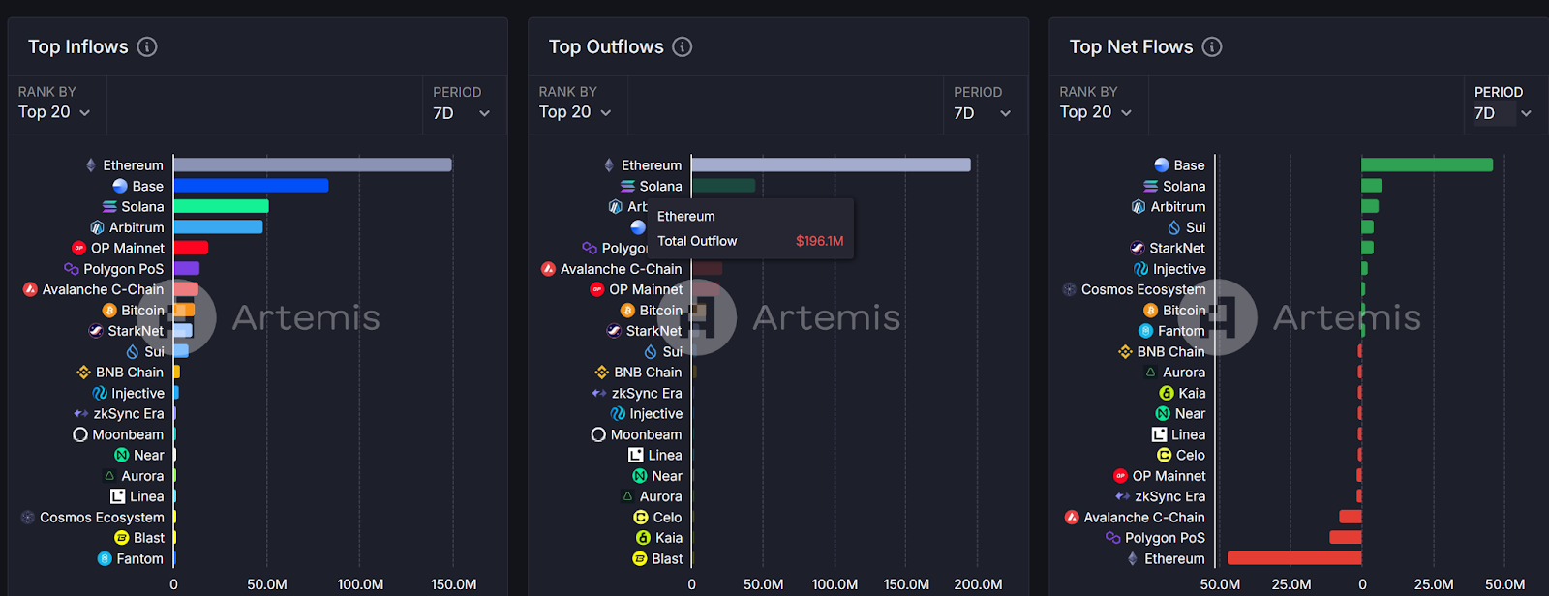Image resolution: width=1549 pixels, height=596 pixels.
Task: Click the Base logo in Top Net Flows
Action: (x=1162, y=165)
